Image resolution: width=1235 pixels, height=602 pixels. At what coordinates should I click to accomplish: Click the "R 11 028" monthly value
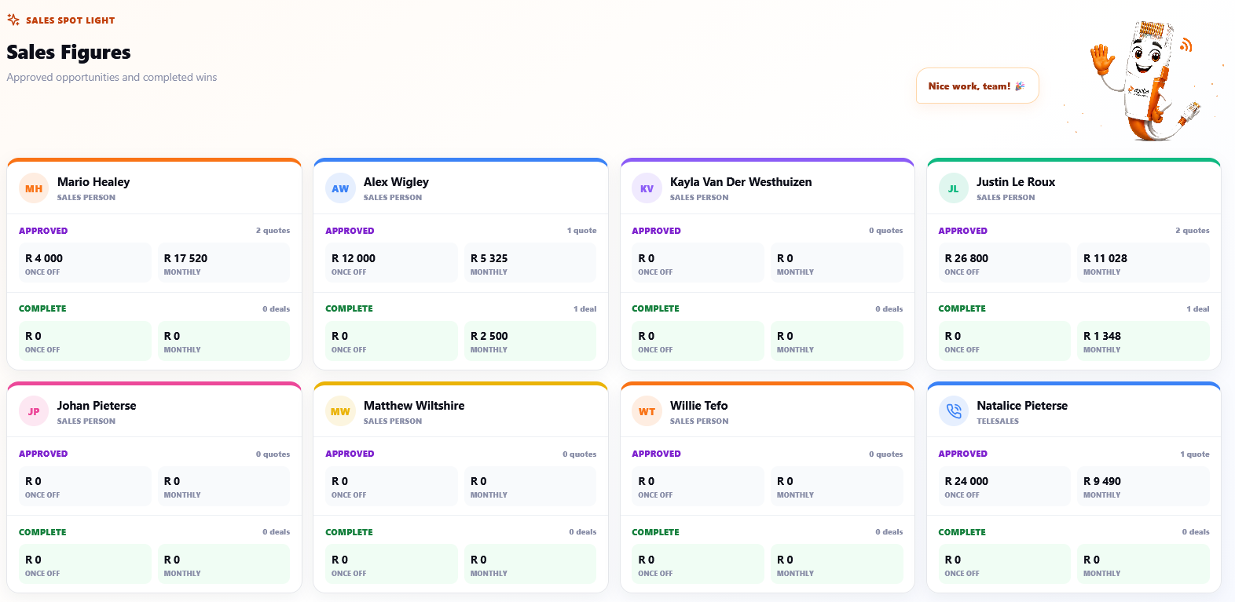1105,258
